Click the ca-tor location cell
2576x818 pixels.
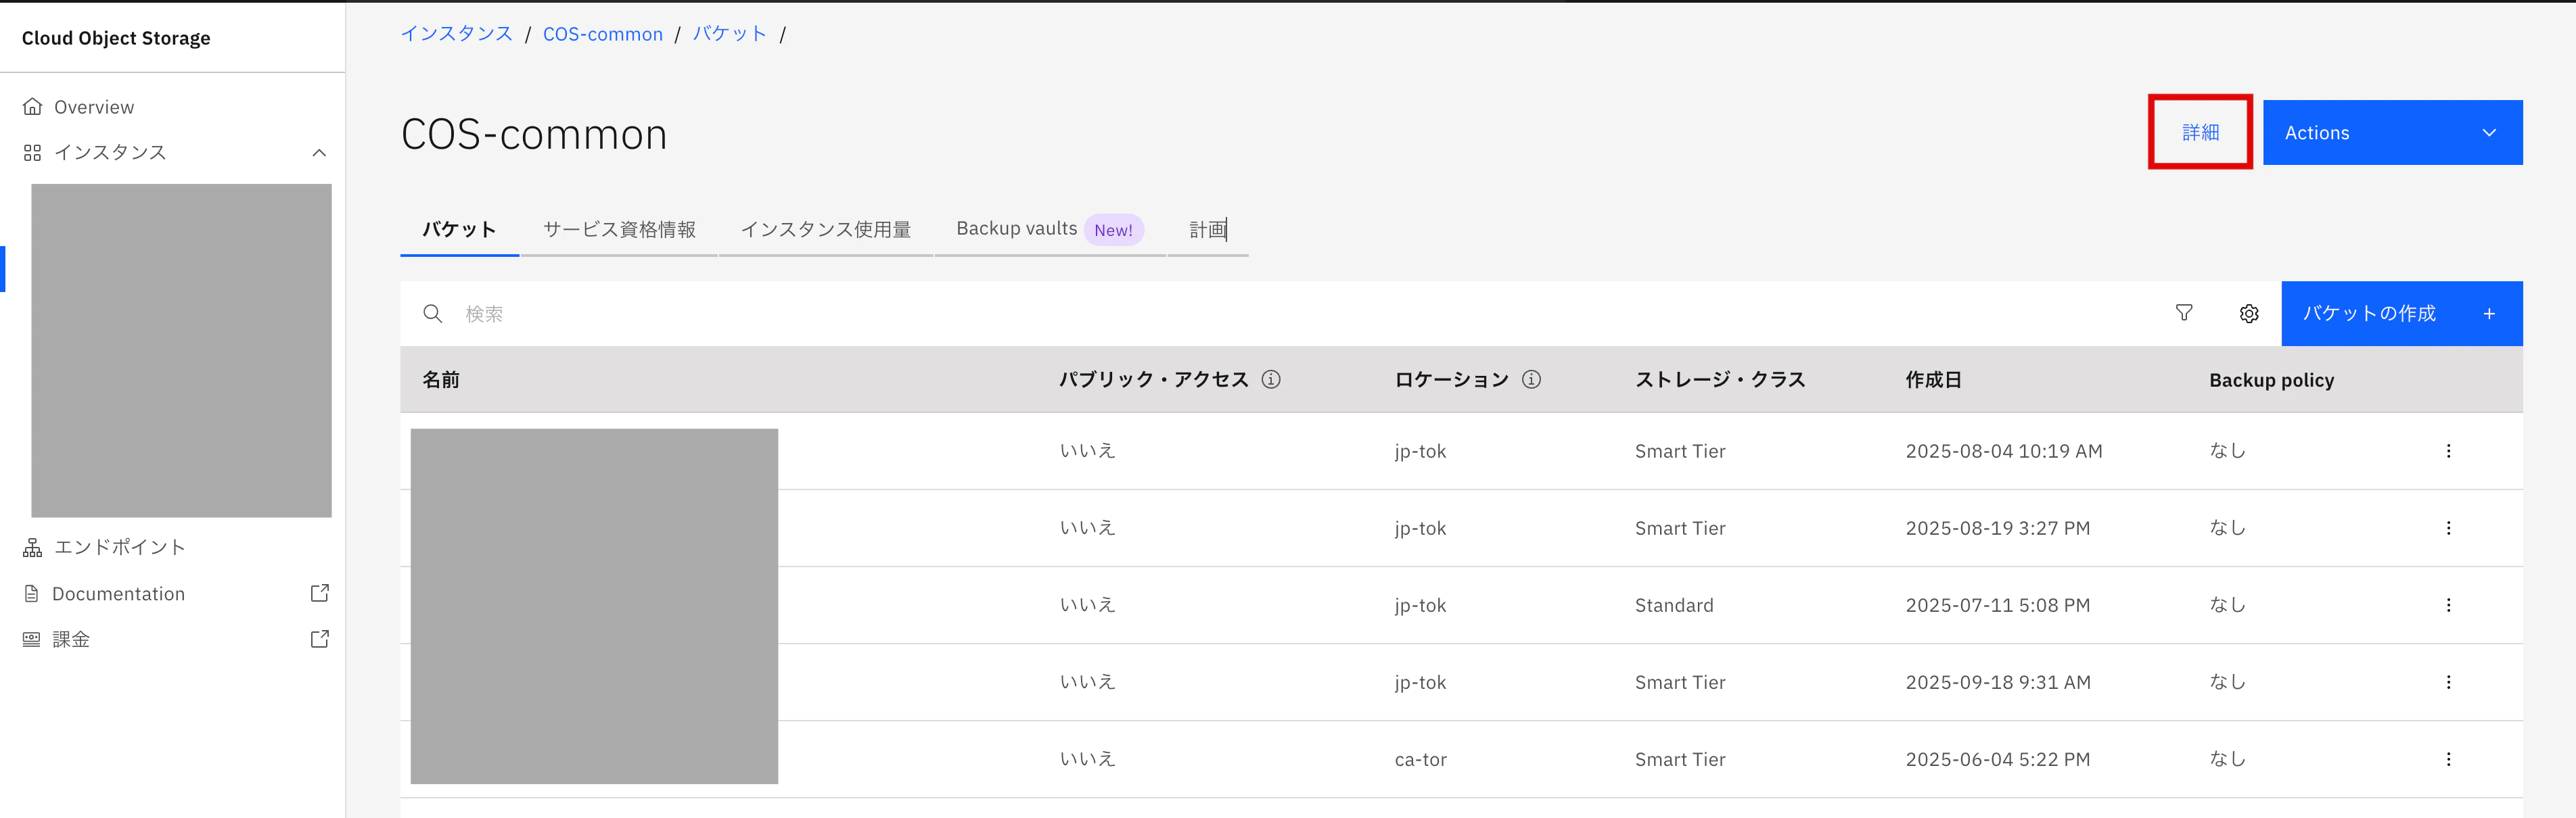(1420, 759)
